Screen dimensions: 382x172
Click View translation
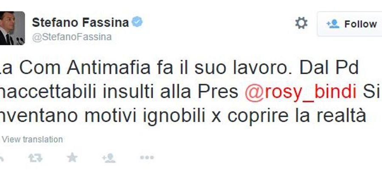(32, 139)
